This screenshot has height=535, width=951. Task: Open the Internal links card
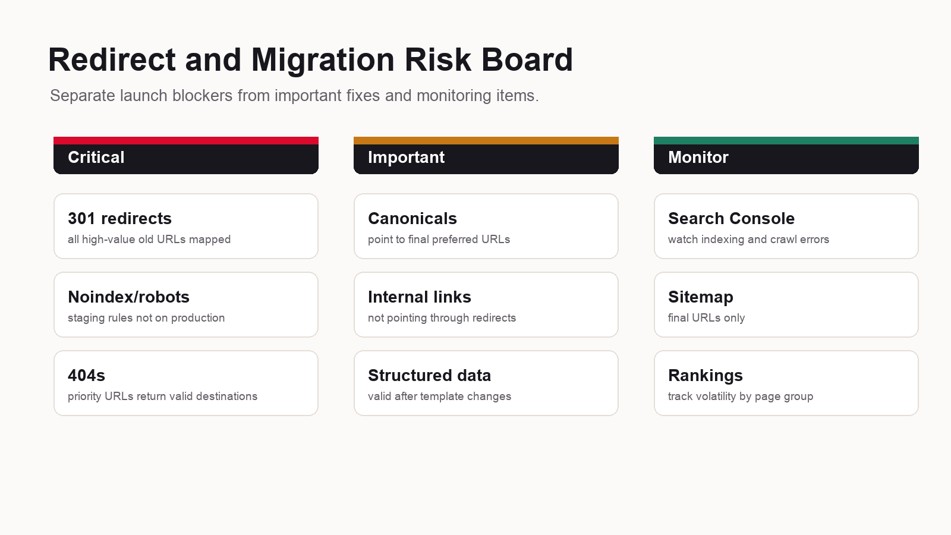[x=486, y=304]
